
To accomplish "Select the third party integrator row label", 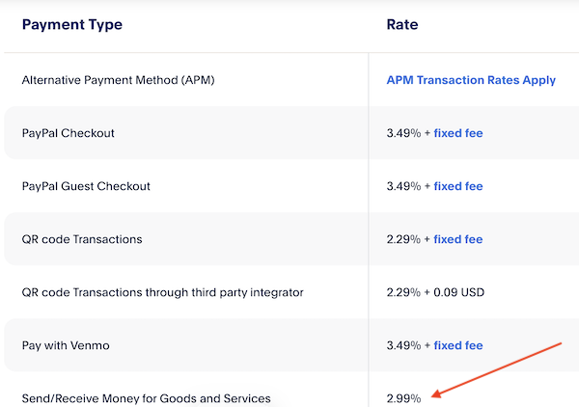I will [160, 292].
